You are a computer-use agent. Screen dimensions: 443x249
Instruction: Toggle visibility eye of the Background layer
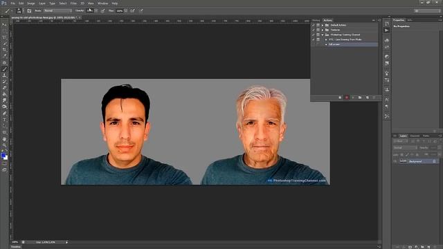[x=395, y=161]
